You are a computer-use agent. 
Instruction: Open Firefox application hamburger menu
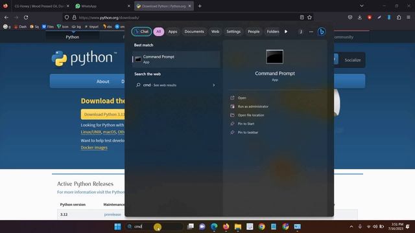pos(409,17)
